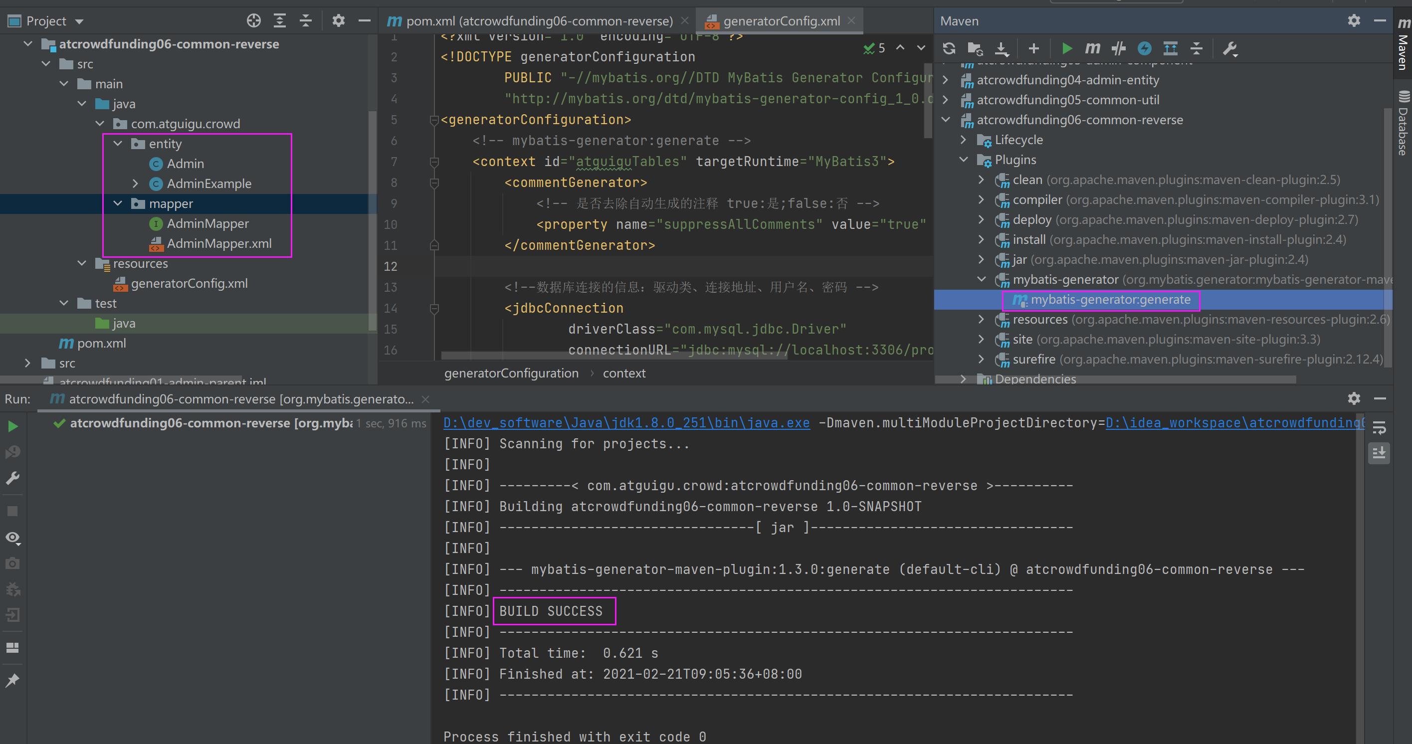Select pom.xml in Project tree
Screen dimensions: 1412x744
coord(101,344)
